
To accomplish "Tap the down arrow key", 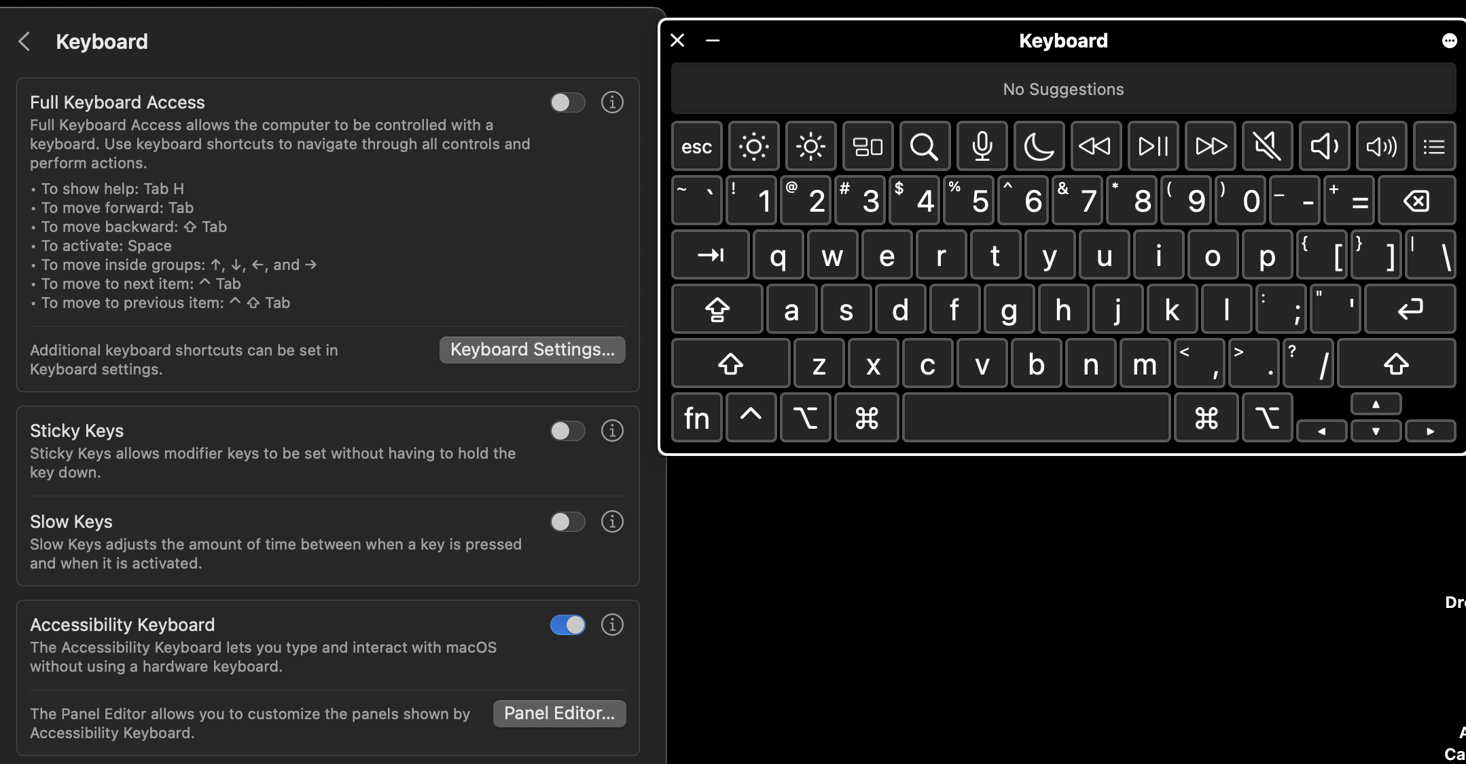I will click(1376, 431).
